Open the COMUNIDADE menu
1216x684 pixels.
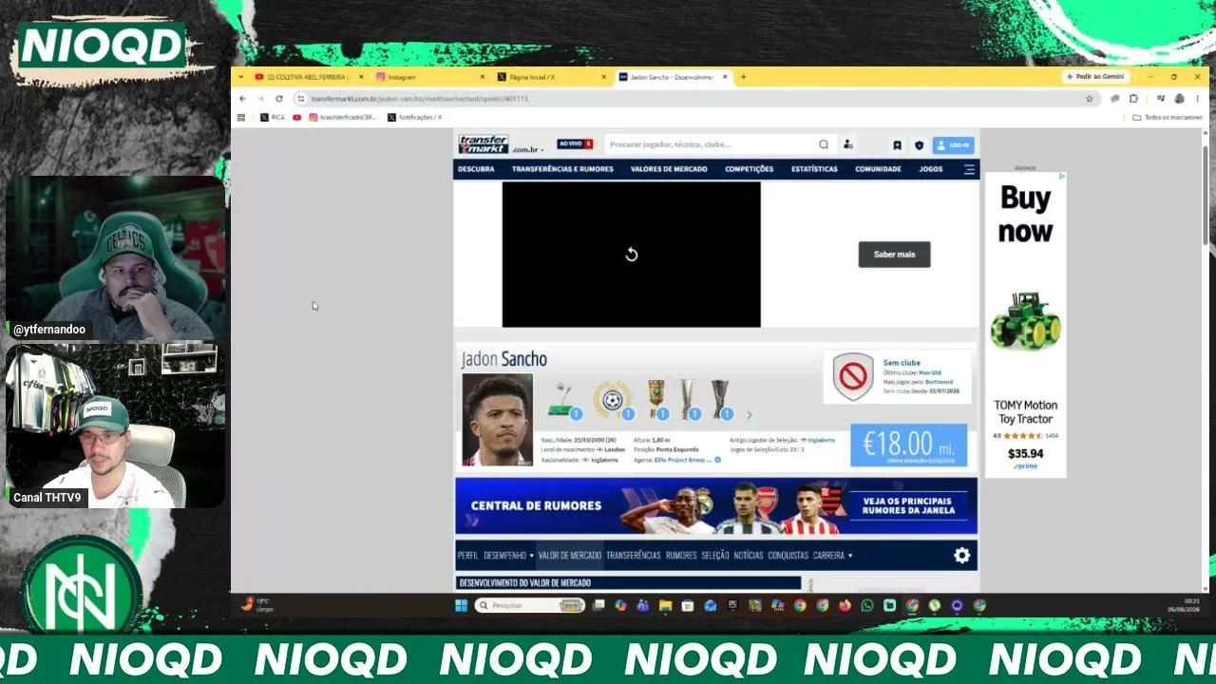tap(878, 169)
